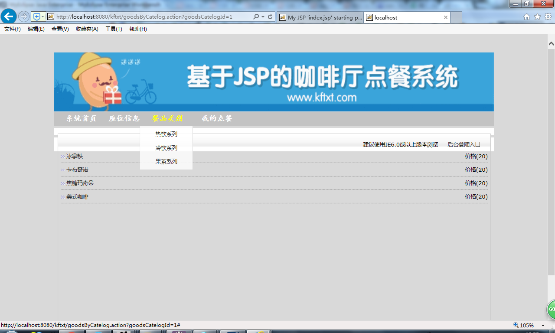The width and height of the screenshot is (555, 333).
Task: Switch to the My JSP index.jsp tab
Action: (x=320, y=17)
